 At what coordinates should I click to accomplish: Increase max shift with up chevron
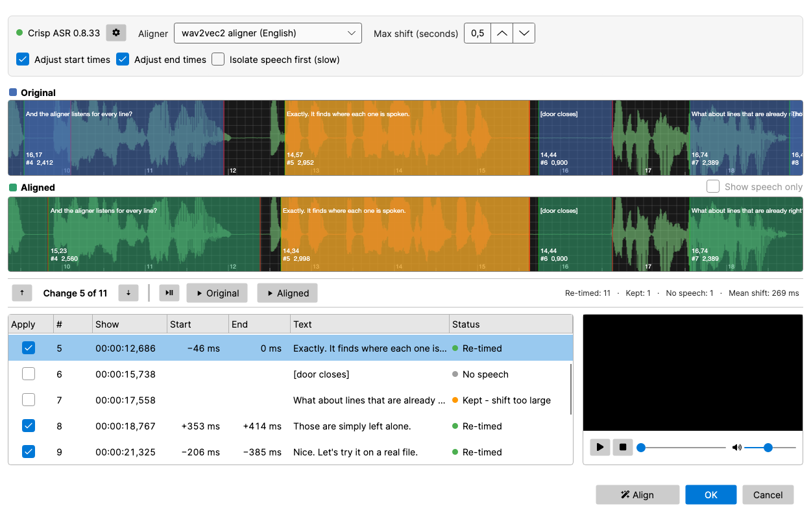click(502, 33)
